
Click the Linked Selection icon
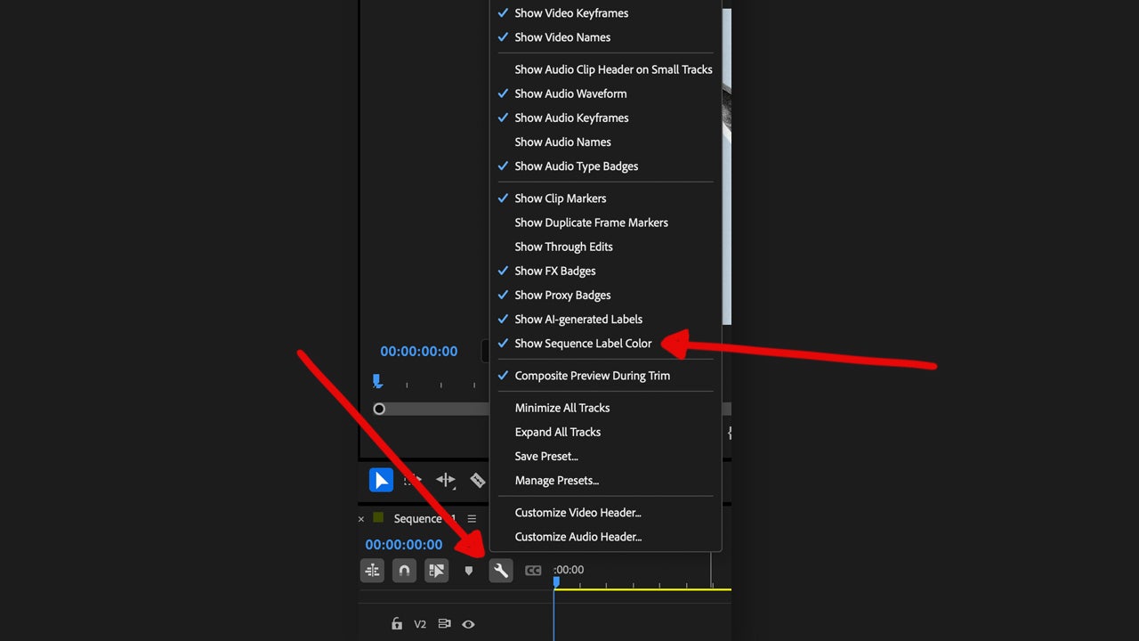pos(436,570)
